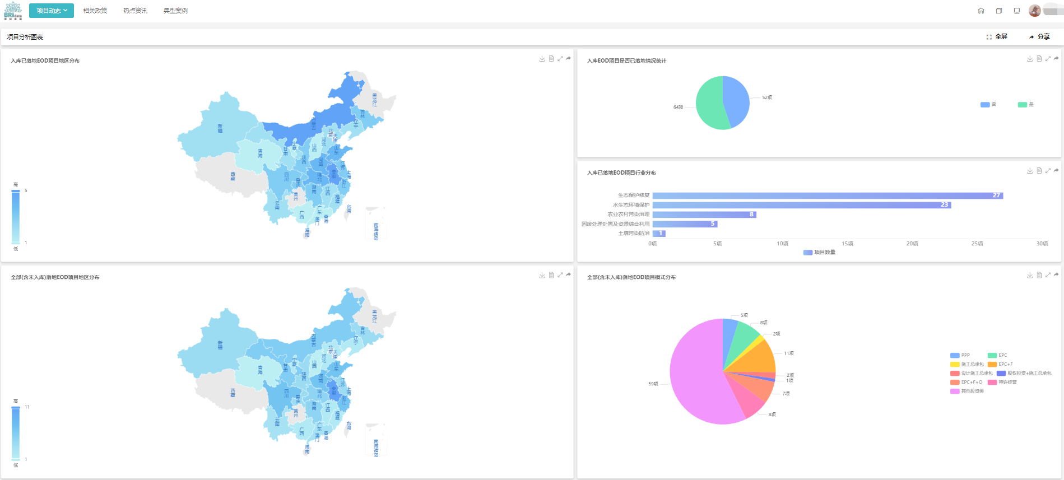
Task: Click the 全部(含未入库) map's color range bar
Action: [x=16, y=434]
